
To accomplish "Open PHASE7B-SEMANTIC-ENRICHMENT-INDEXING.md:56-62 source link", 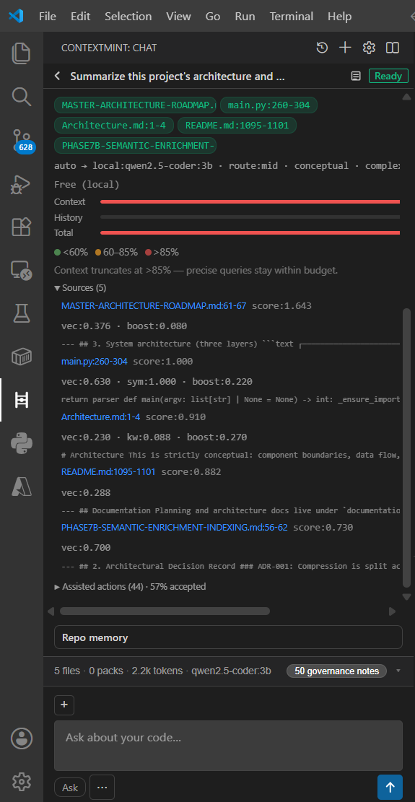I will (174, 527).
